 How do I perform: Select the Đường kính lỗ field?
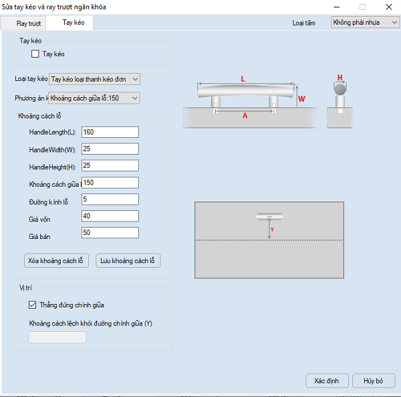110,200
